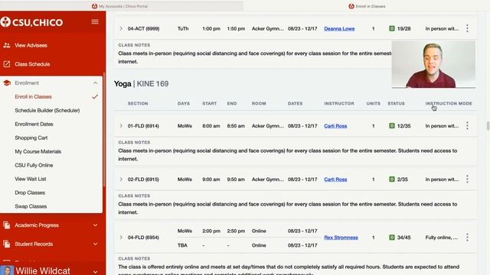Image resolution: width=490 pixels, height=275 pixels.
Task: Open more options for section 04-FLD (6954)
Action: pos(467,238)
